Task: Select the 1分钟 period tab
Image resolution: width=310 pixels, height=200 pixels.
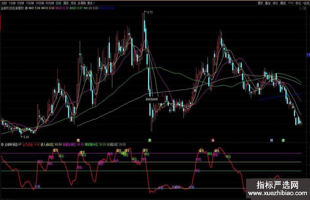Action: 12,3
